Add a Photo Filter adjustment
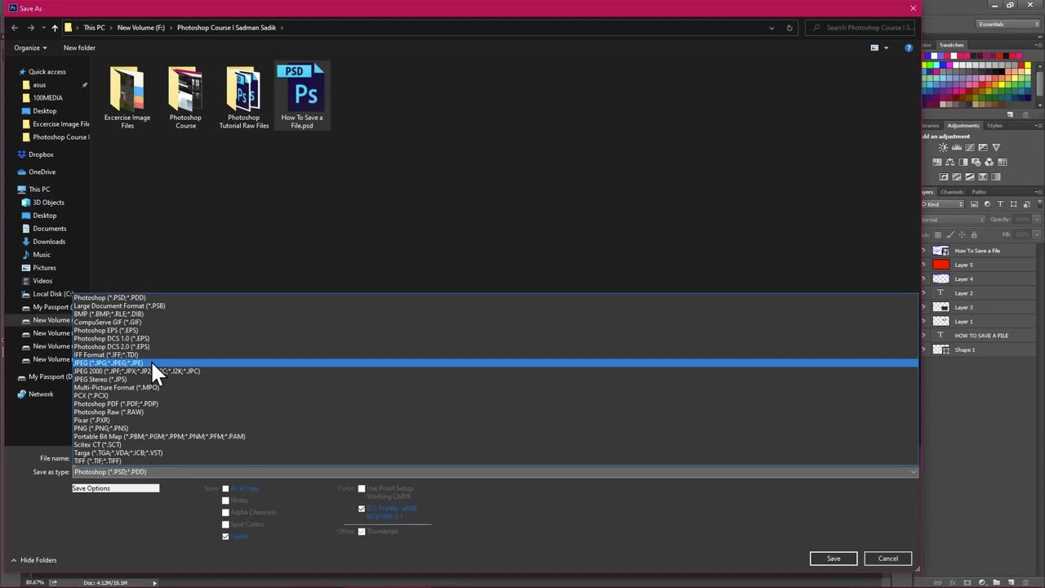The height and width of the screenshot is (588, 1045). 976,163
